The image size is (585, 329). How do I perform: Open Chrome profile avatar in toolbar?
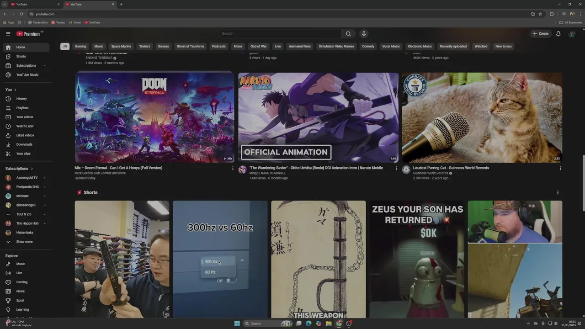(572, 14)
